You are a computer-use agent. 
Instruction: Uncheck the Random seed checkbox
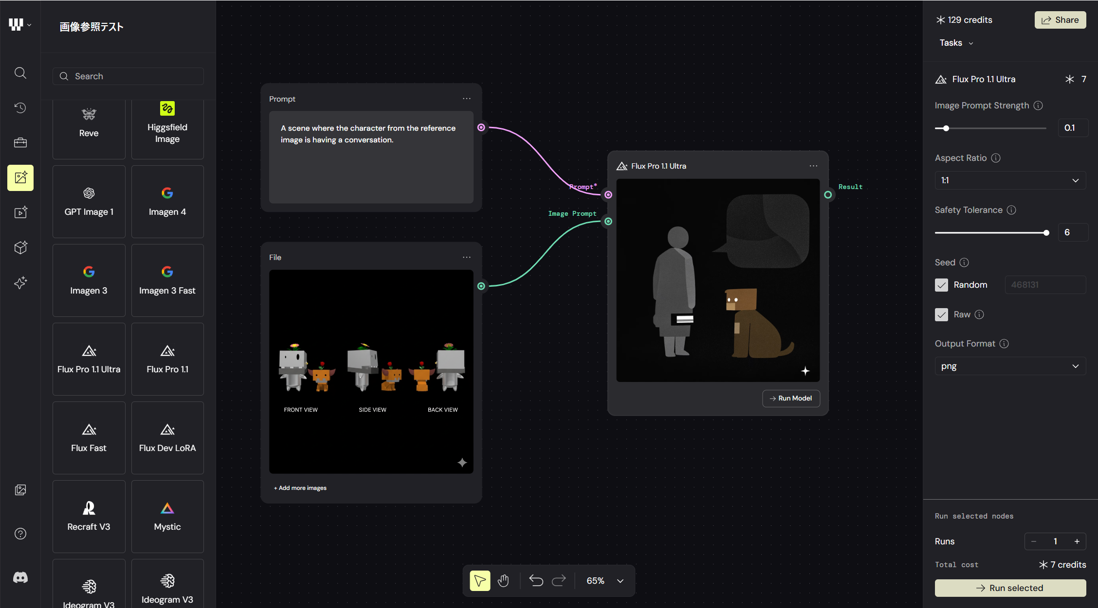click(941, 285)
